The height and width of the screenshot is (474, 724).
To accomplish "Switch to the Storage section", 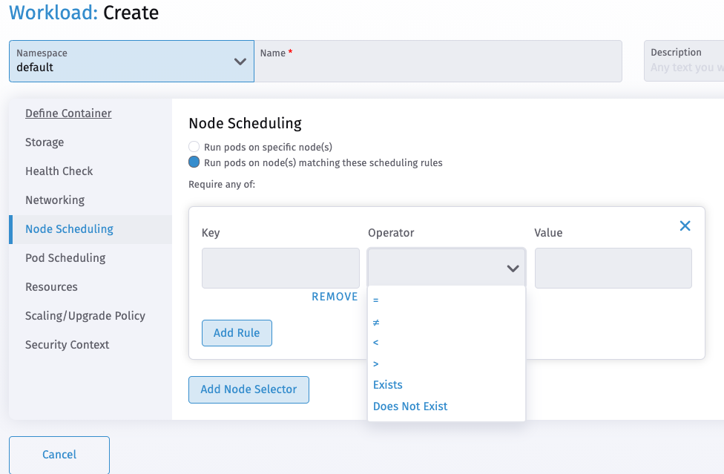I will click(44, 142).
